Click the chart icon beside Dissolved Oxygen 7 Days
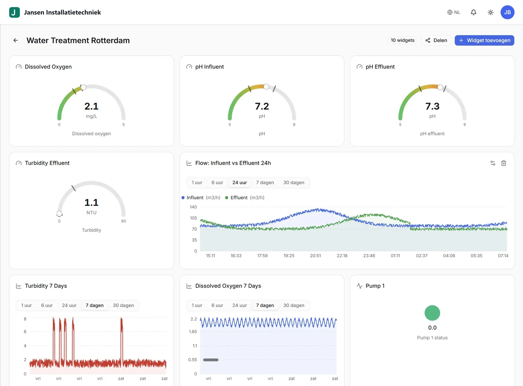The width and height of the screenshot is (523, 386). click(x=189, y=286)
